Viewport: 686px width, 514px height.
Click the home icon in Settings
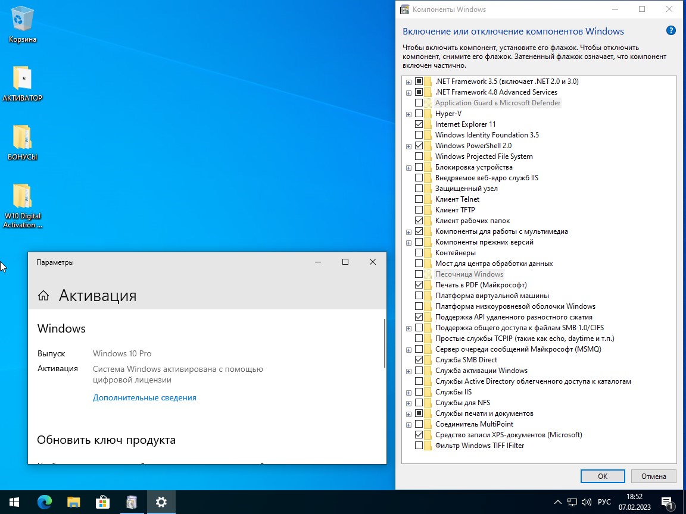click(43, 296)
